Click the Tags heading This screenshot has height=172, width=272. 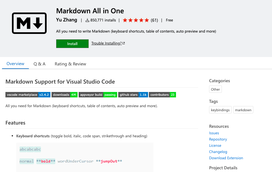[213, 101]
